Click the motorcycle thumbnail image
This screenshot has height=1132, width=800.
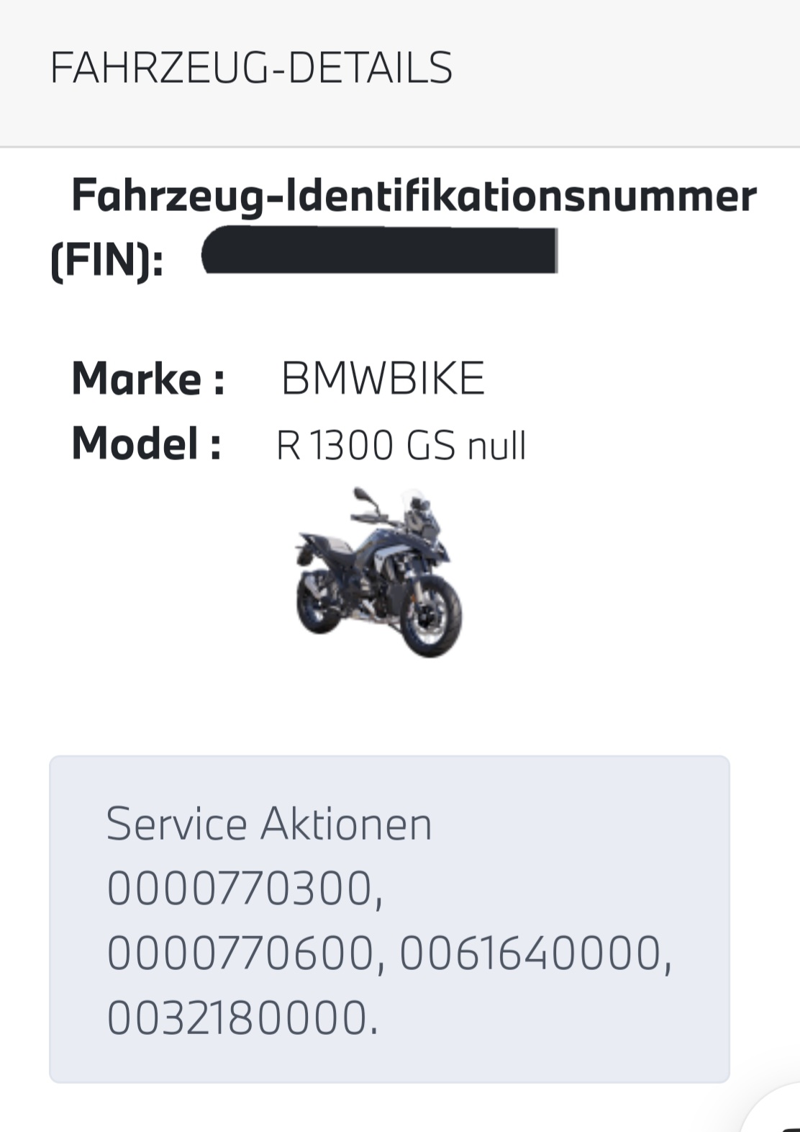click(379, 572)
